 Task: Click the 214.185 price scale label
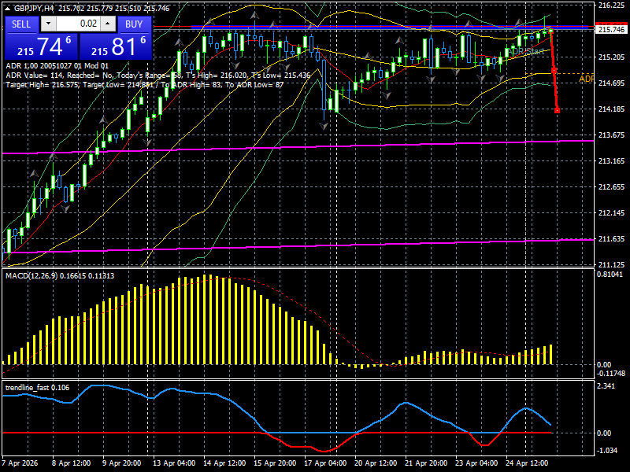point(611,109)
